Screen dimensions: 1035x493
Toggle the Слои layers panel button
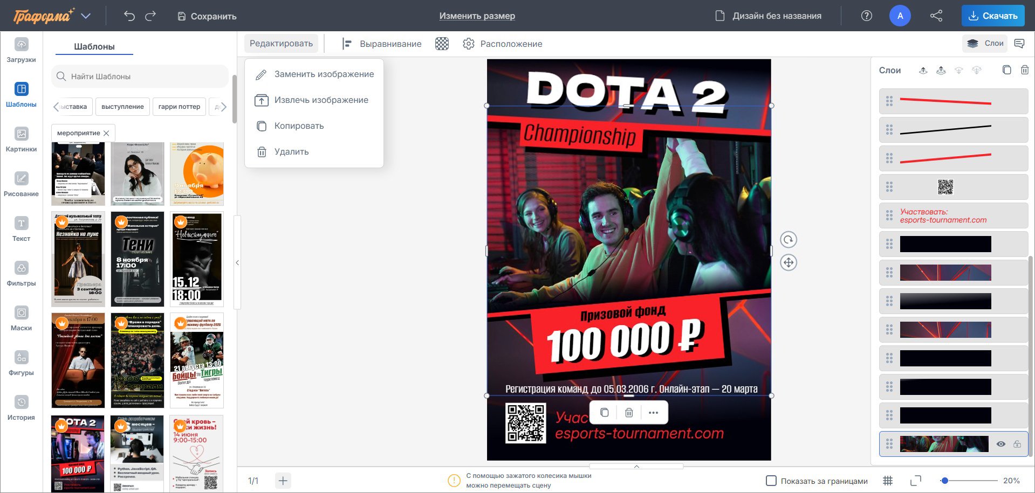click(985, 44)
